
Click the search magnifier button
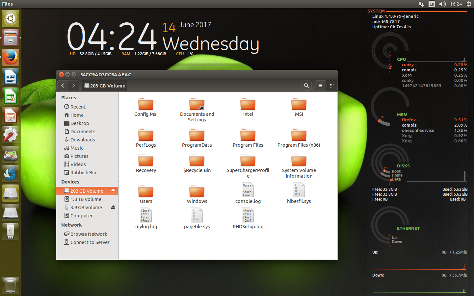(x=306, y=86)
